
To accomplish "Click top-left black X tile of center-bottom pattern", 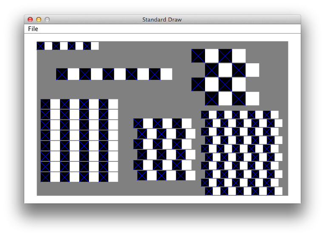I will [138, 123].
